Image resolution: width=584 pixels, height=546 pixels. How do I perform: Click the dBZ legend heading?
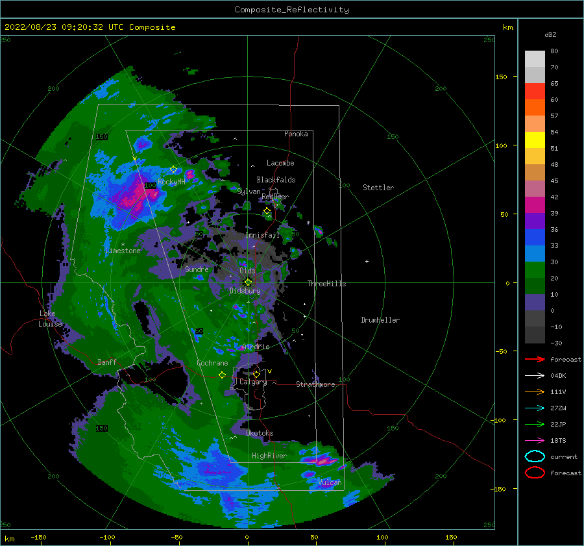550,35
